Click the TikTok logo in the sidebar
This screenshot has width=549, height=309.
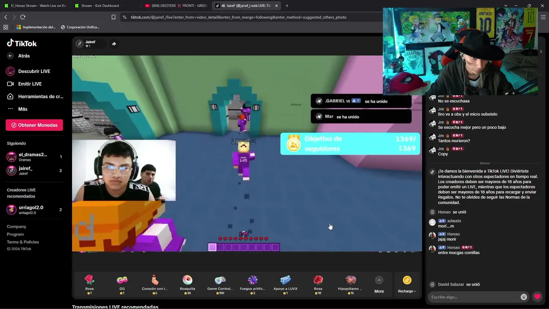coord(21,43)
